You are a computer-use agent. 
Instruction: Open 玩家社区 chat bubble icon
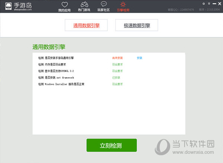[104, 4]
